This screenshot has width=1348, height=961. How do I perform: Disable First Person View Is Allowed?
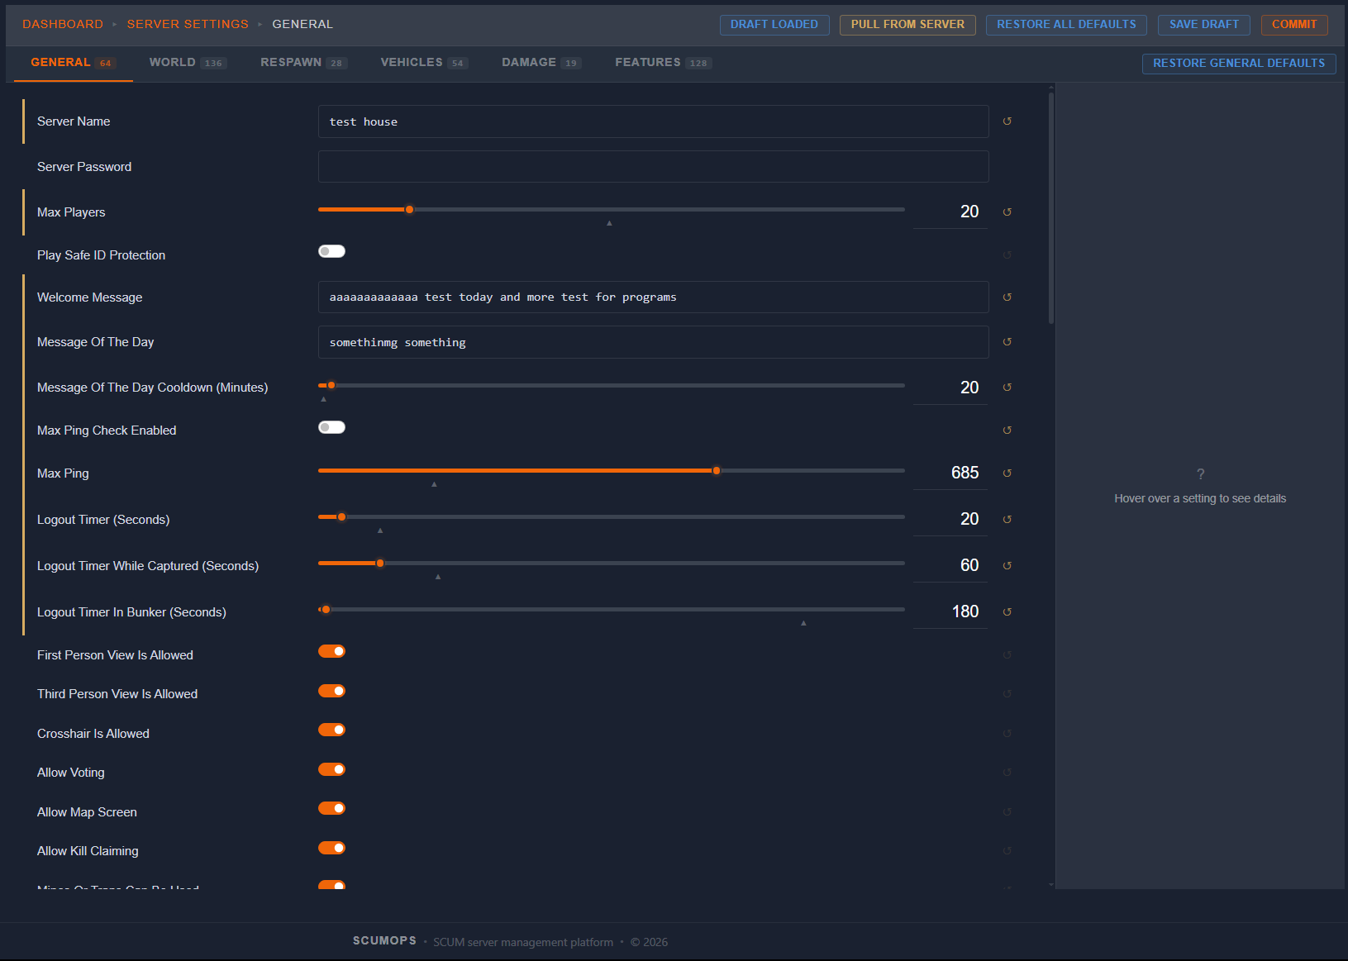(331, 651)
